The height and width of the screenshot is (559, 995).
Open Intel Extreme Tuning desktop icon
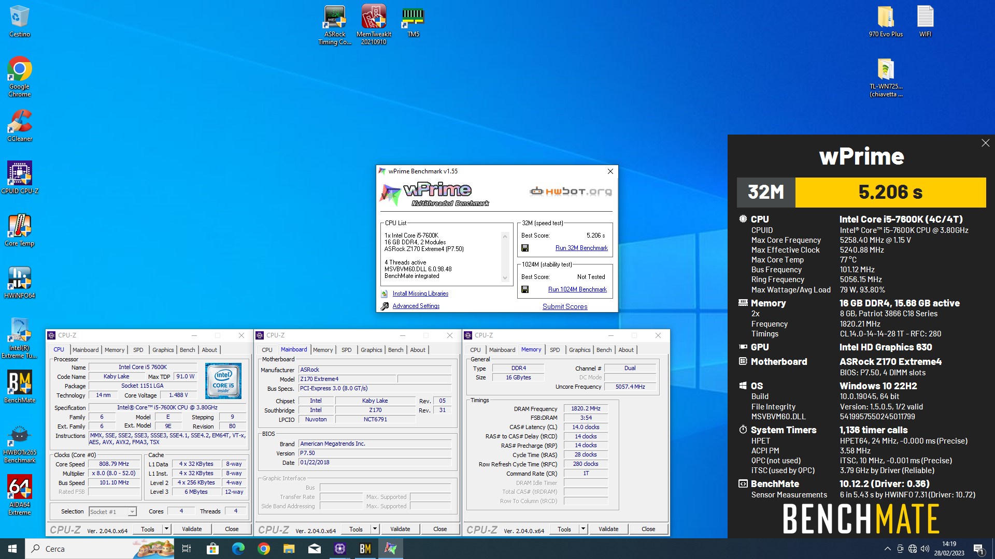pyautogui.click(x=20, y=338)
